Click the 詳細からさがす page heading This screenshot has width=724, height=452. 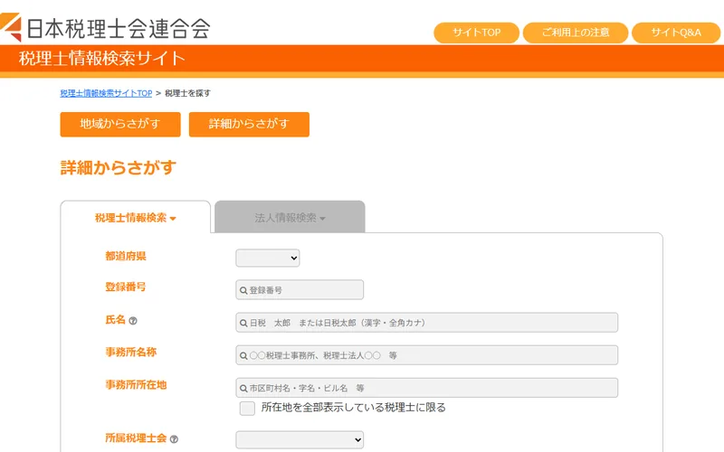click(119, 167)
